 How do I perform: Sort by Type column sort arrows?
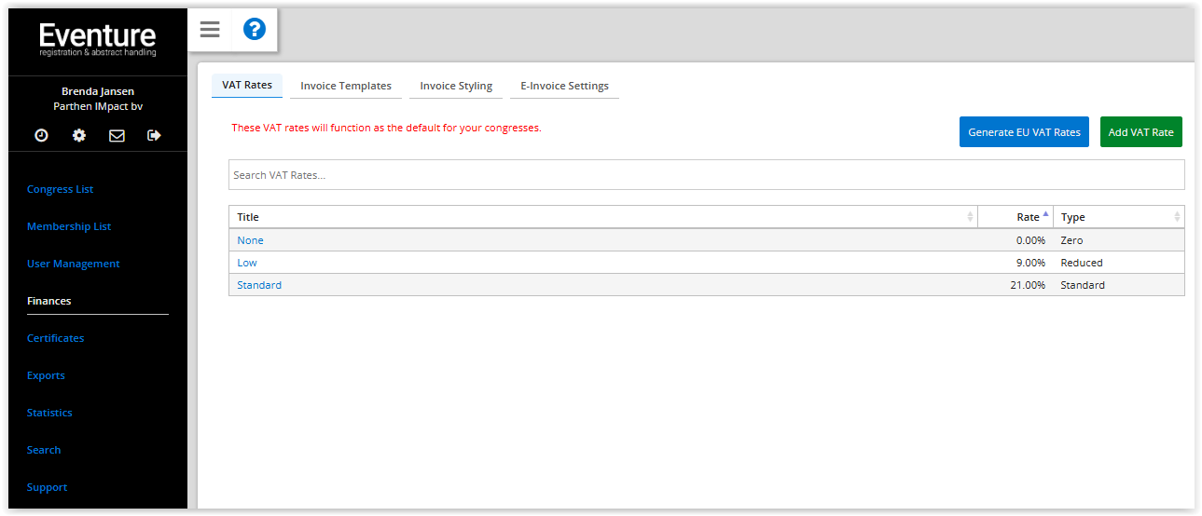pos(1177,217)
